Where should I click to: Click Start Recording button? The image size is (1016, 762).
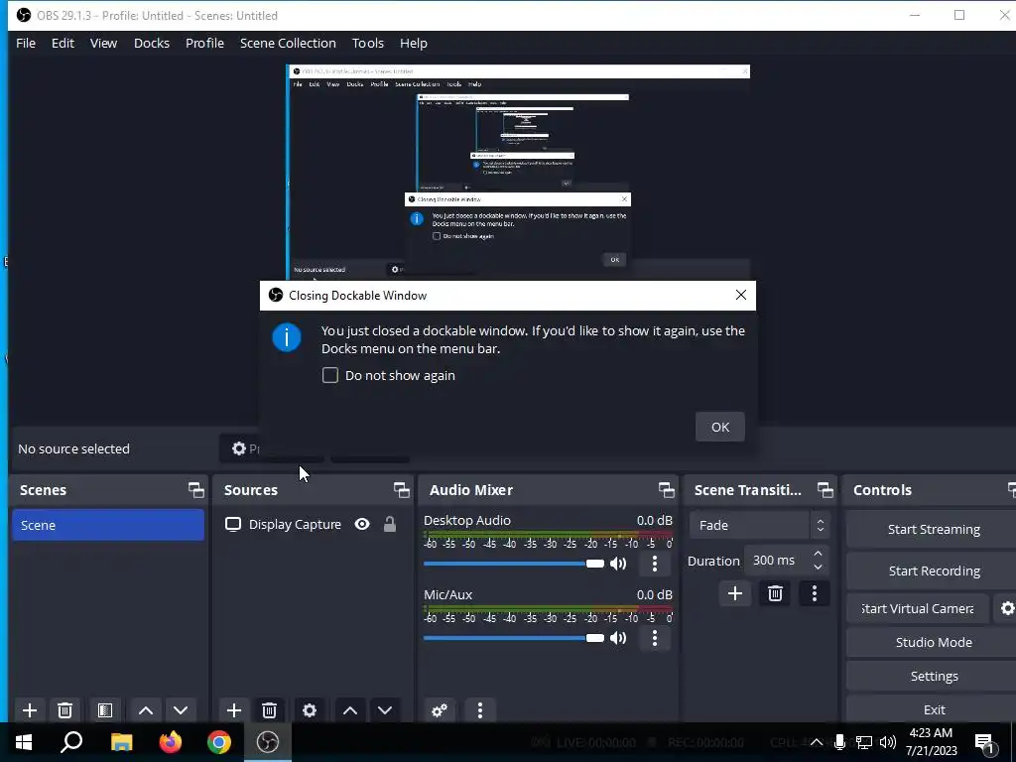pyautogui.click(x=933, y=571)
